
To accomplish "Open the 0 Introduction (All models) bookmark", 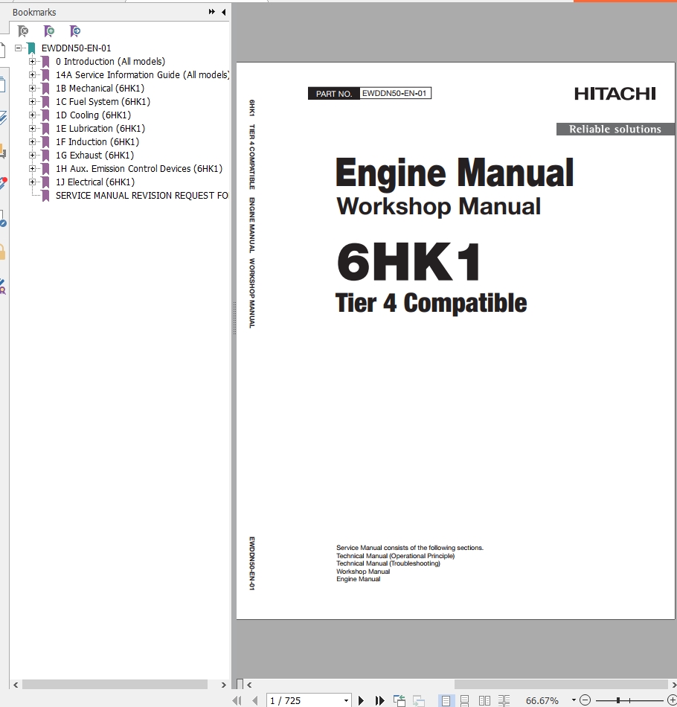I will 110,61.
